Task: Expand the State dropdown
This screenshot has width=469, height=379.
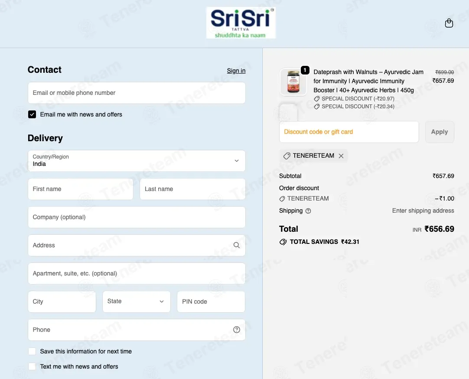Action: pos(137,301)
